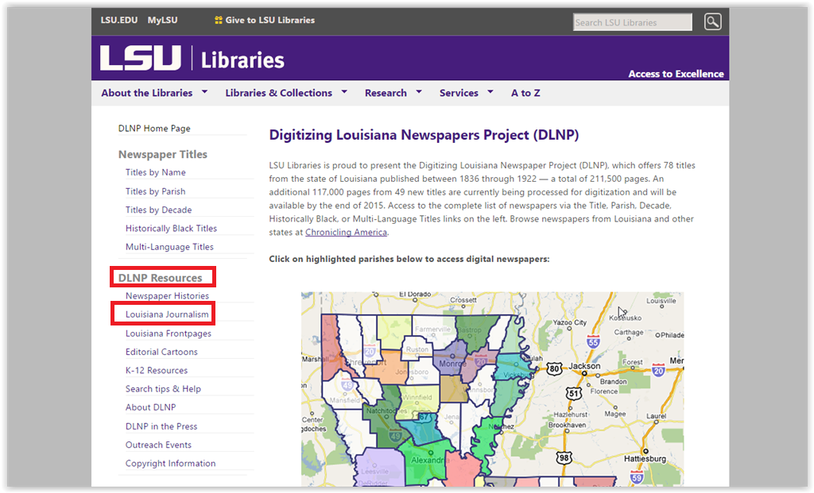The image size is (814, 493).
Task: Open K-12 Resources link
Action: [x=157, y=370]
